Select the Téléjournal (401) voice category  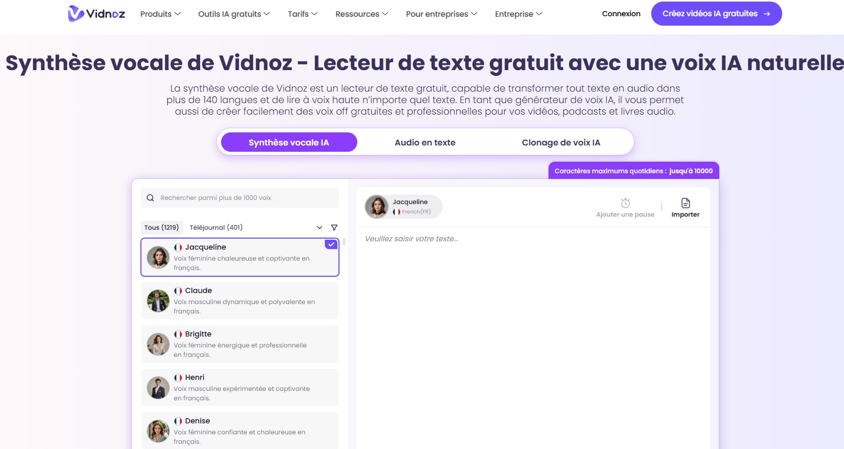(216, 228)
